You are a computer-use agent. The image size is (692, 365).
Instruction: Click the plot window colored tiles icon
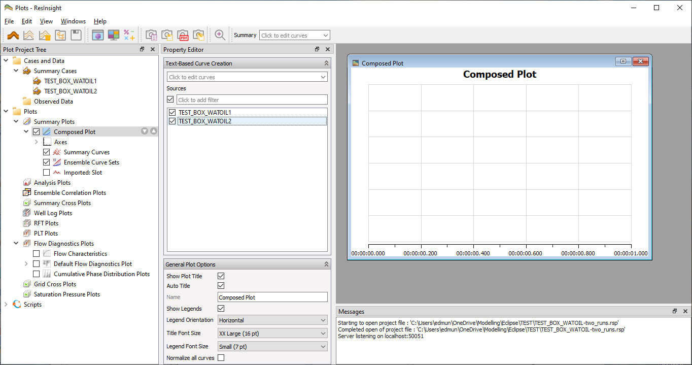click(114, 35)
